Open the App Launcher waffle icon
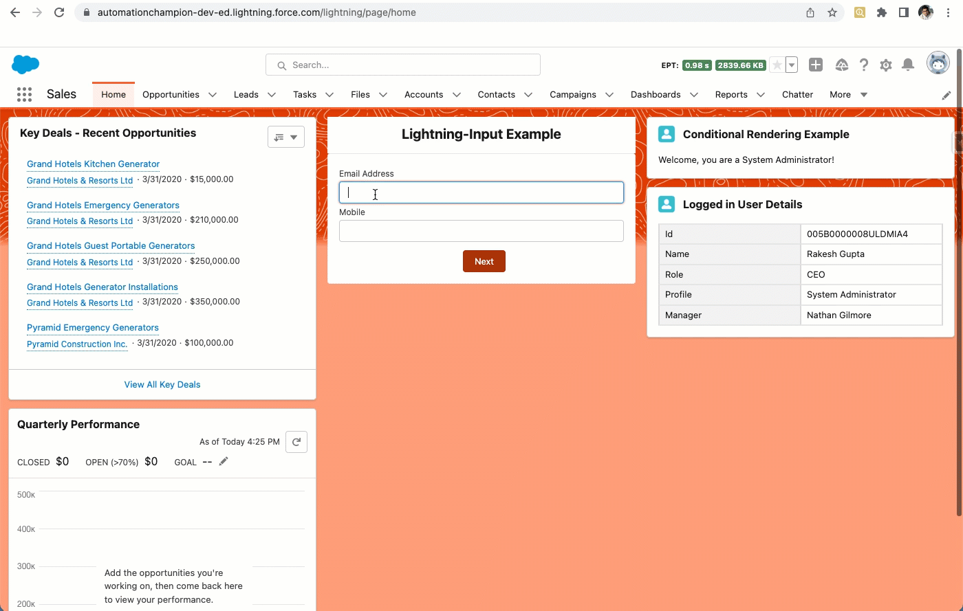Screen dimensions: 963x611 pyautogui.click(x=24, y=94)
